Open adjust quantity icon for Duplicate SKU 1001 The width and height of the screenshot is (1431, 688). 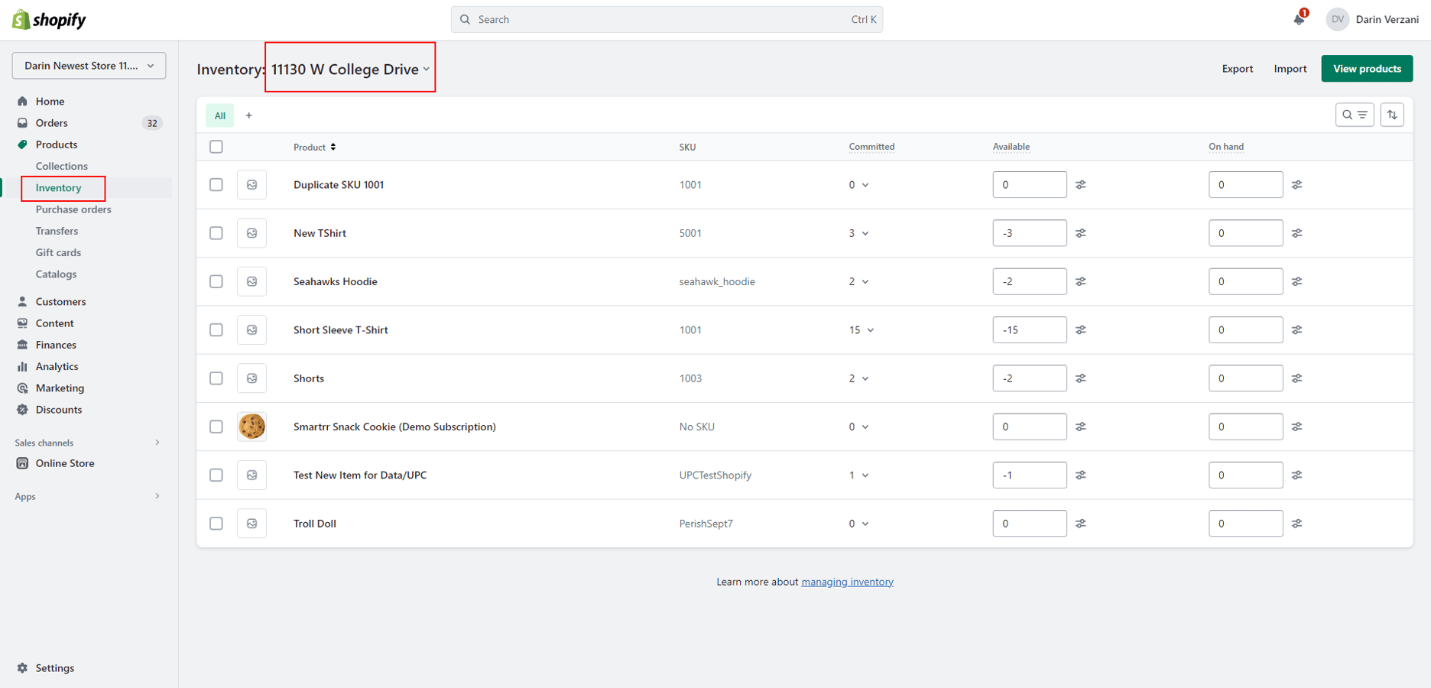[x=1081, y=184]
